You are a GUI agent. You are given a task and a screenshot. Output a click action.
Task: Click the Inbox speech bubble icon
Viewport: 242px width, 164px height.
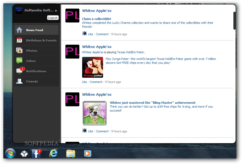(x=19, y=60)
